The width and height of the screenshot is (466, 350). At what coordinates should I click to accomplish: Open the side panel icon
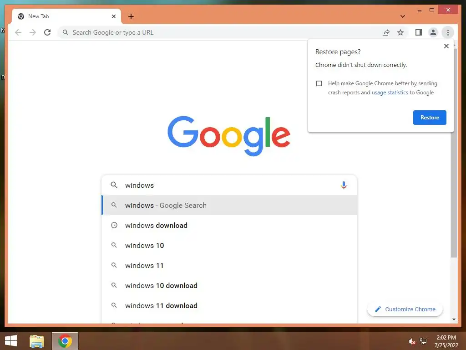419,32
